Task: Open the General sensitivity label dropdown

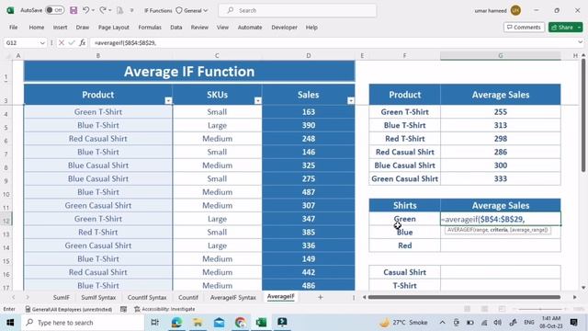Action: [x=192, y=10]
